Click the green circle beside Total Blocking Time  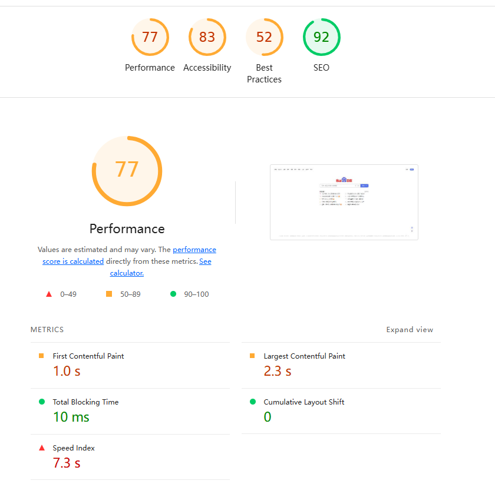(42, 402)
